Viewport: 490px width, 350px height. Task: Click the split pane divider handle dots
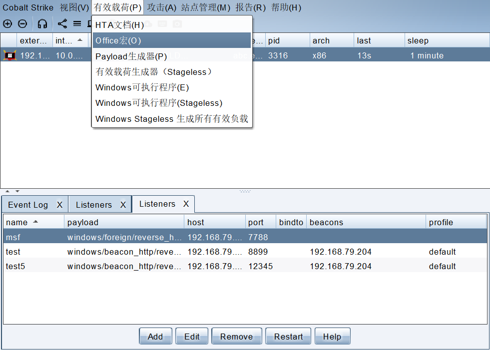(x=245, y=191)
